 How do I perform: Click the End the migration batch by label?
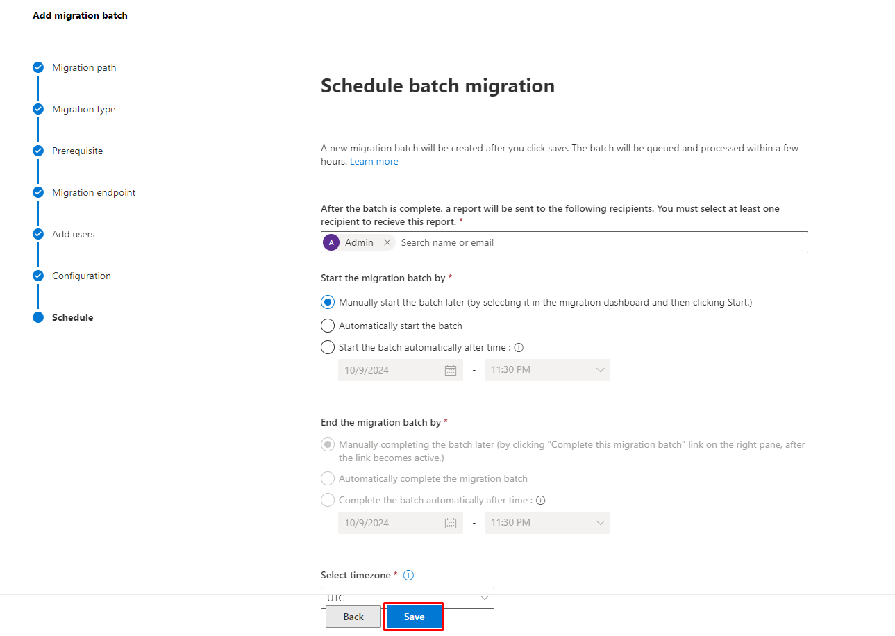(381, 422)
